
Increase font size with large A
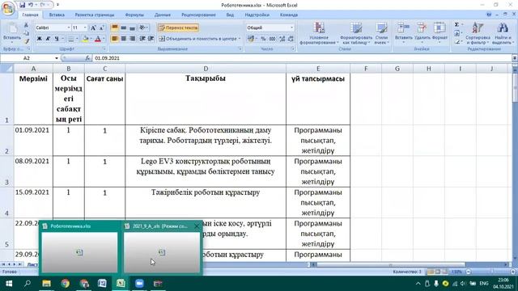93,27
